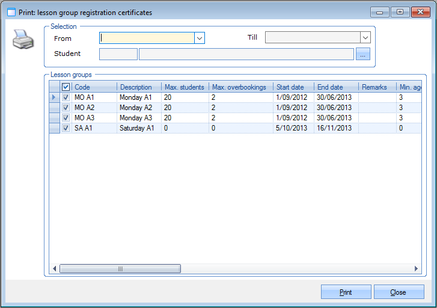The width and height of the screenshot is (437, 308).
Task: Click the horizontal scrollbar thumb
Action: [119, 268]
